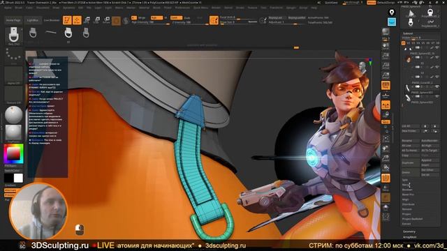Click the Rotate 3D view icon
This screenshot has width=447, height=251.
[386, 168]
